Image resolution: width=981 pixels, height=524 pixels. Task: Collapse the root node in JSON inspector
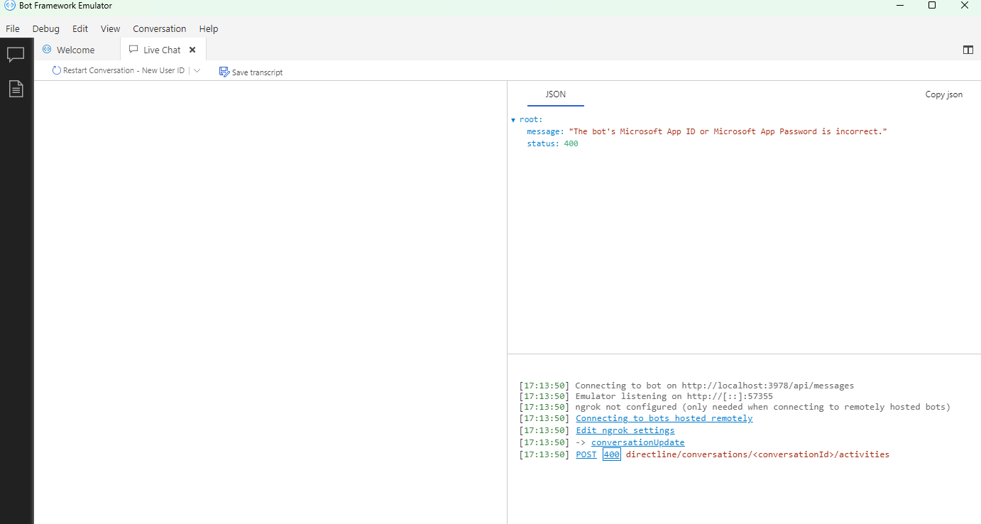(x=513, y=120)
